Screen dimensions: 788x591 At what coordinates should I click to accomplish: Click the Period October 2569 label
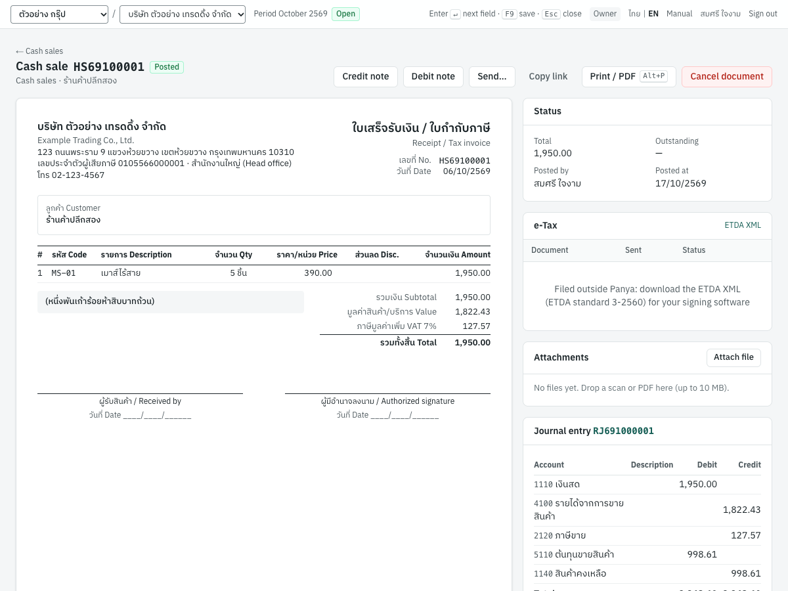(x=290, y=14)
